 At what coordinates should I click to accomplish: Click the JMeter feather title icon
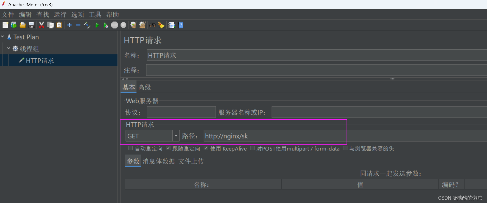tap(3, 4)
